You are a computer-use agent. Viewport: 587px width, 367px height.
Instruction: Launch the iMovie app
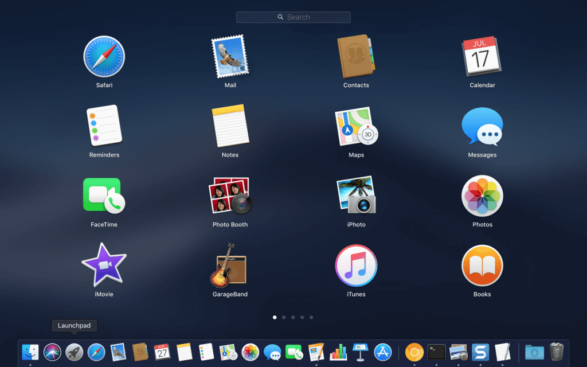click(x=104, y=264)
